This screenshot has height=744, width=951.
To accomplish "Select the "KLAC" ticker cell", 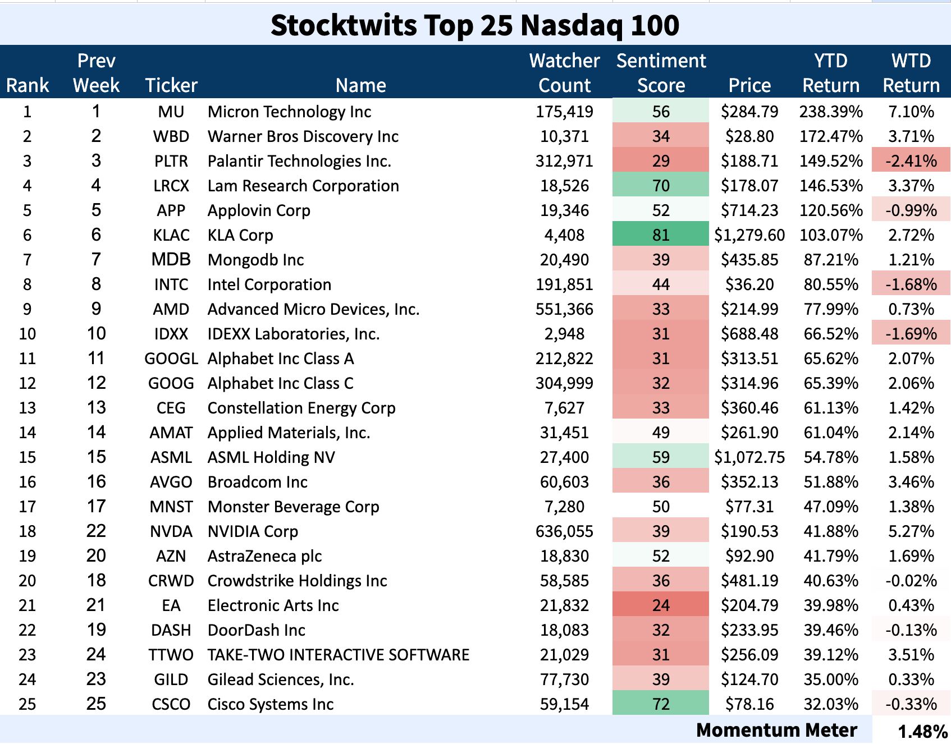I will pos(171,235).
